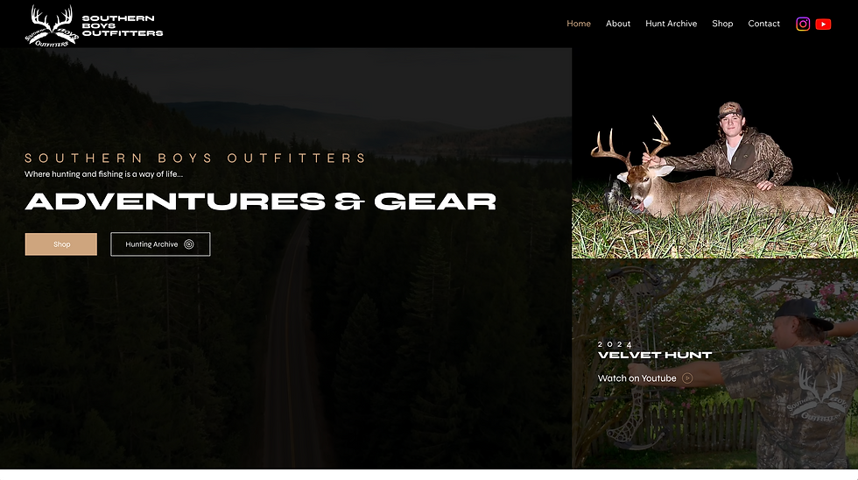The width and height of the screenshot is (858, 480).
Task: Click the tan Shop button
Action: coord(60,244)
